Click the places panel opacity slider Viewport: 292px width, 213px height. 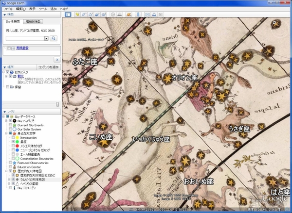click(57, 103)
